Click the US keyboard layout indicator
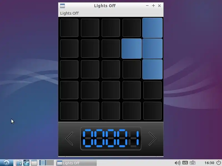 point(185,163)
